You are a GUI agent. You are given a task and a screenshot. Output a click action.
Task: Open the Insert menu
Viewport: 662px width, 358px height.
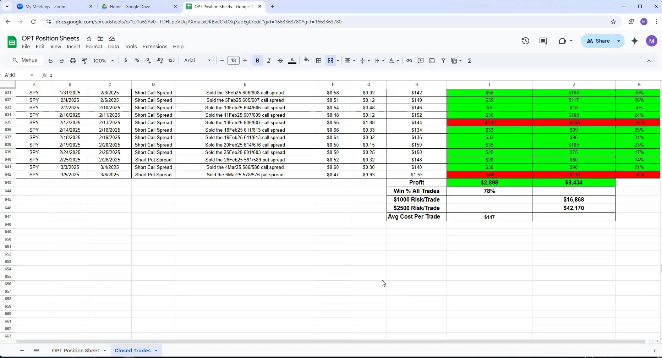pyautogui.click(x=73, y=46)
